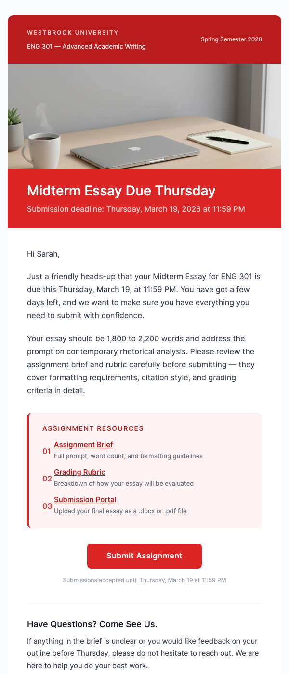The image size is (289, 674).
Task: Click the 01 number beside Assignment Brief
Action: click(x=47, y=451)
